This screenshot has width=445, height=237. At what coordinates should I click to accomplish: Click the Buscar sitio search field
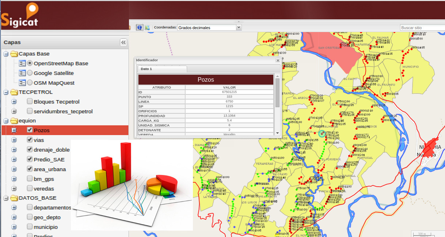(422, 28)
